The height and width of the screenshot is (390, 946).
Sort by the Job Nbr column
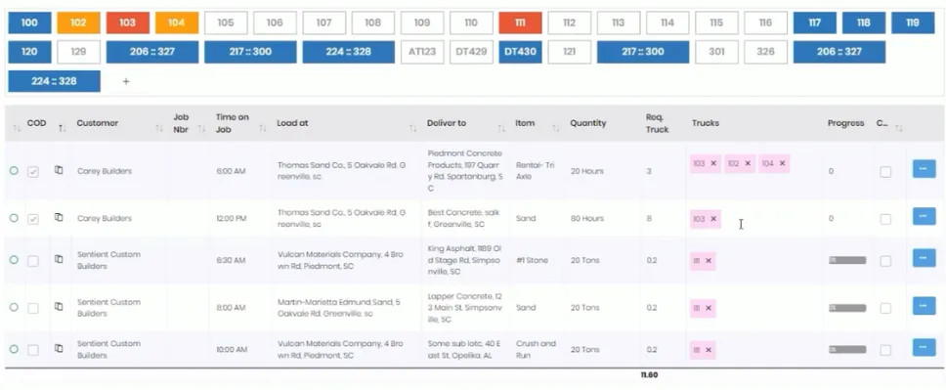click(202, 128)
